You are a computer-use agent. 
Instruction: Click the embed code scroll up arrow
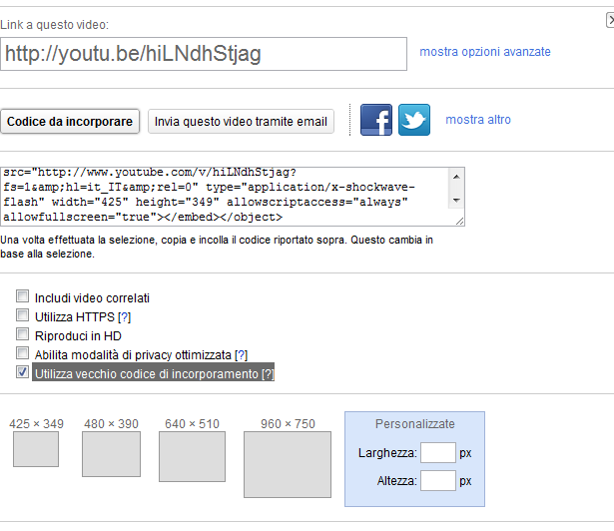click(456, 177)
